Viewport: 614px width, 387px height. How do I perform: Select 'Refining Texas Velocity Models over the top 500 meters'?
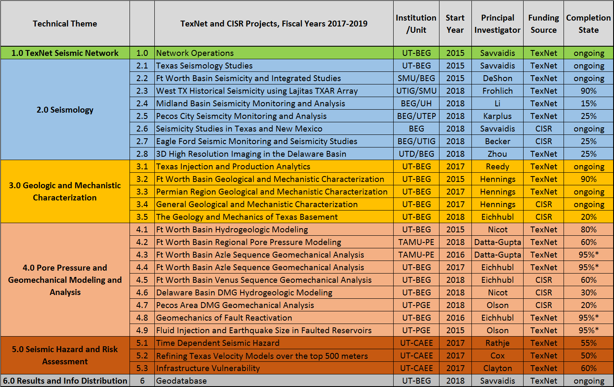[x=274, y=355]
